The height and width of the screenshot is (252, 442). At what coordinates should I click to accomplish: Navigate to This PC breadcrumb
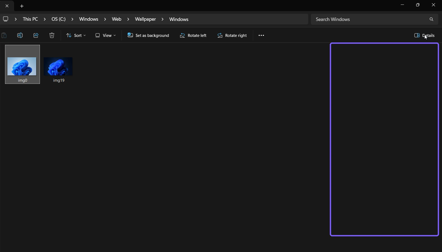pyautogui.click(x=30, y=19)
